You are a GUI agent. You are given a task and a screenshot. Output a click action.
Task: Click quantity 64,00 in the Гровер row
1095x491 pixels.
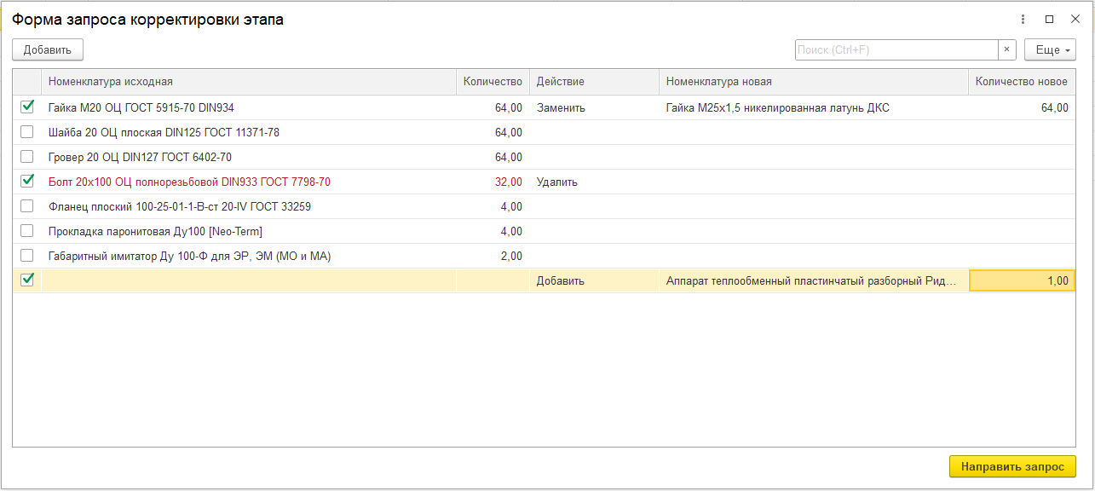[493, 158]
